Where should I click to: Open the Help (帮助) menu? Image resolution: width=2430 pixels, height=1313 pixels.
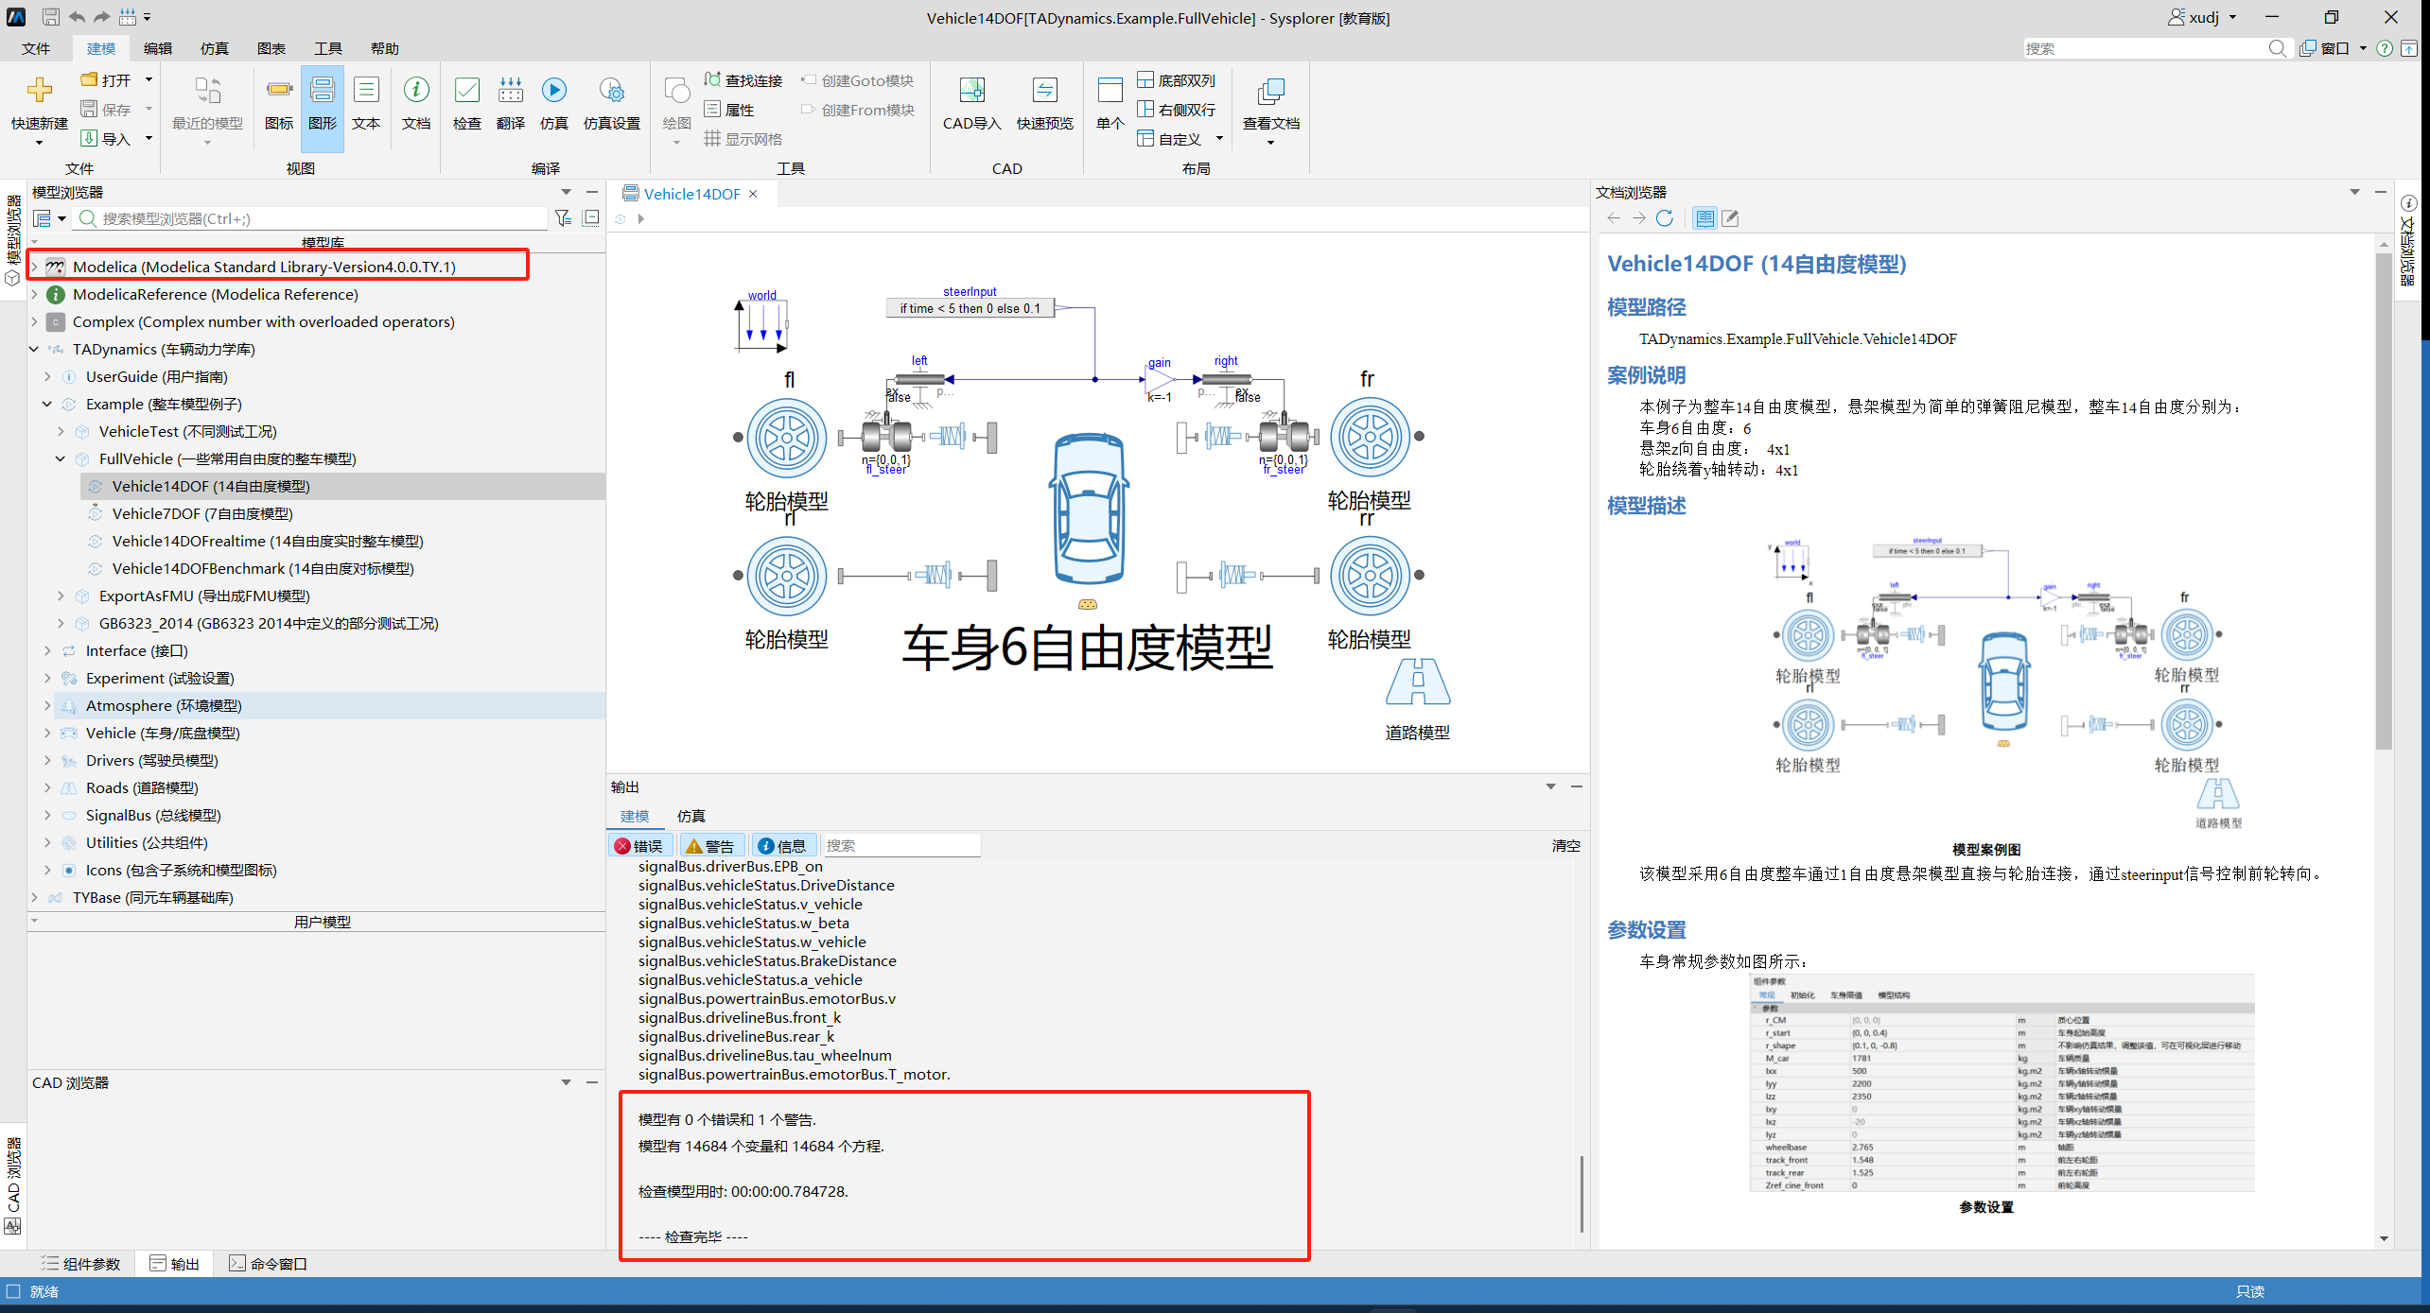[385, 48]
